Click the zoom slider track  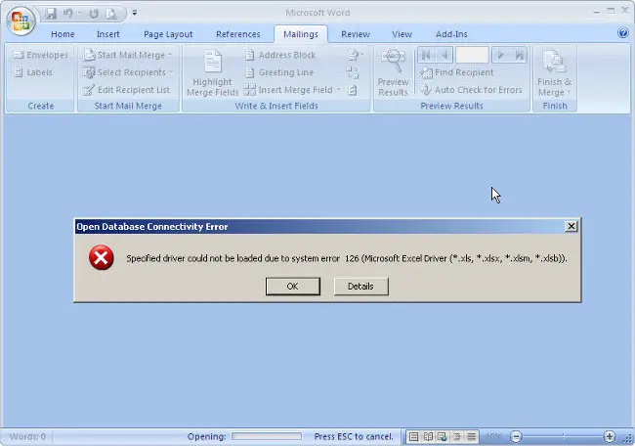coord(563,436)
